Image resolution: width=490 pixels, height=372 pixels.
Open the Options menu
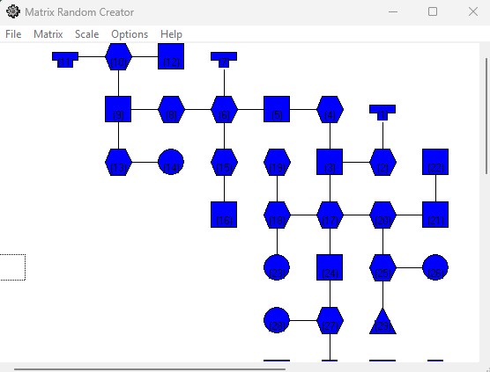130,34
